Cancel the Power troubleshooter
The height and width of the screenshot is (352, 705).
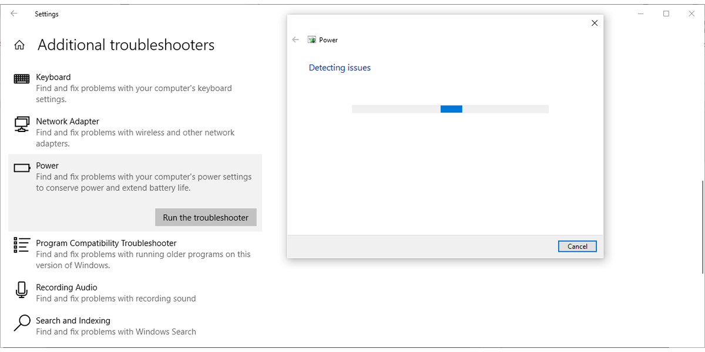click(578, 246)
